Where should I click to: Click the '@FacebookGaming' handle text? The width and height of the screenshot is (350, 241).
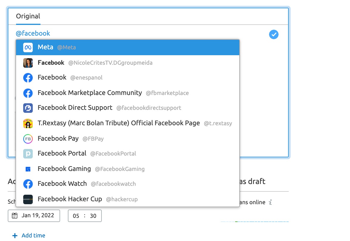click(120, 169)
